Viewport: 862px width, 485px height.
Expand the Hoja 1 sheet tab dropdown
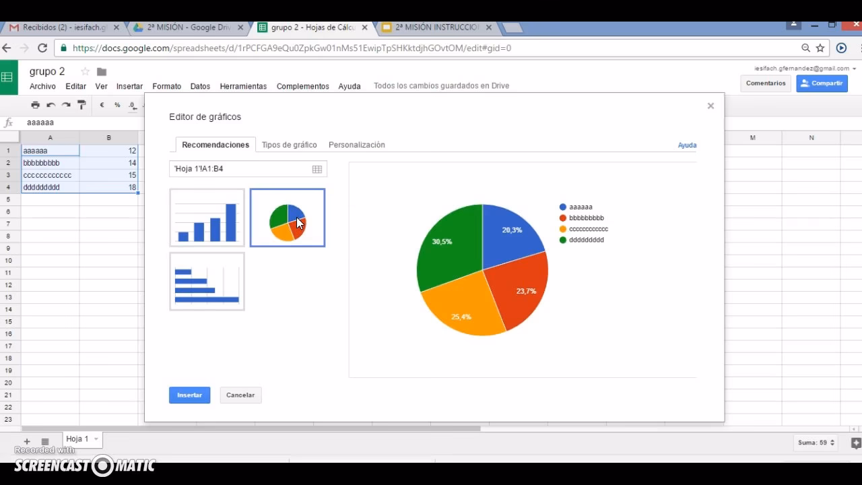(x=96, y=439)
